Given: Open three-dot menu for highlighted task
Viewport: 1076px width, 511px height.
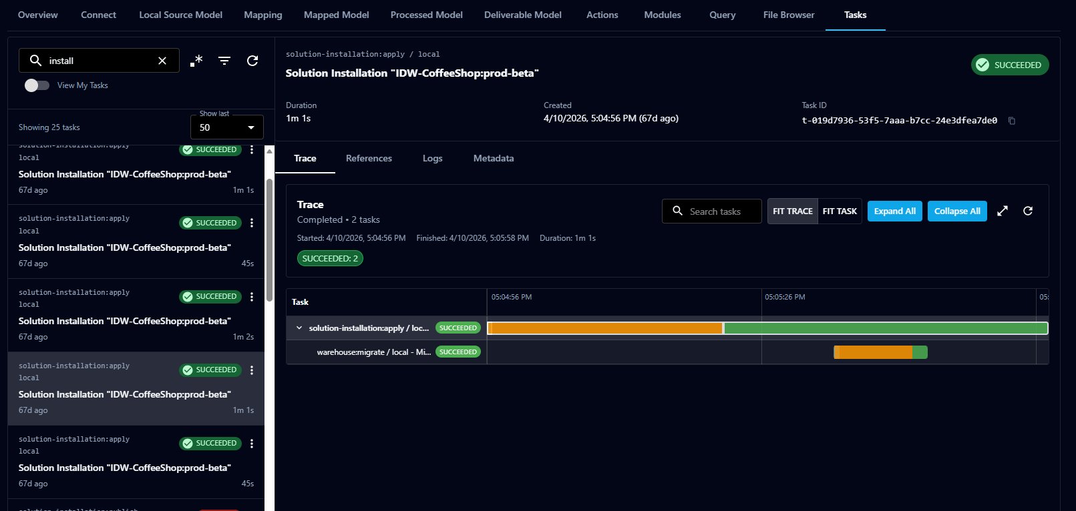Looking at the screenshot, I should point(252,370).
